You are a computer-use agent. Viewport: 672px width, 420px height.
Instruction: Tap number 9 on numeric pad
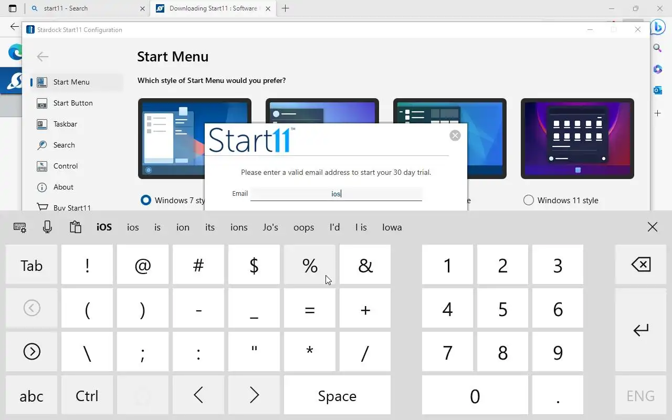pyautogui.click(x=558, y=351)
